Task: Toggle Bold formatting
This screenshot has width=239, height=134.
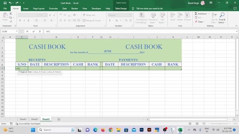Action: tap(20, 20)
